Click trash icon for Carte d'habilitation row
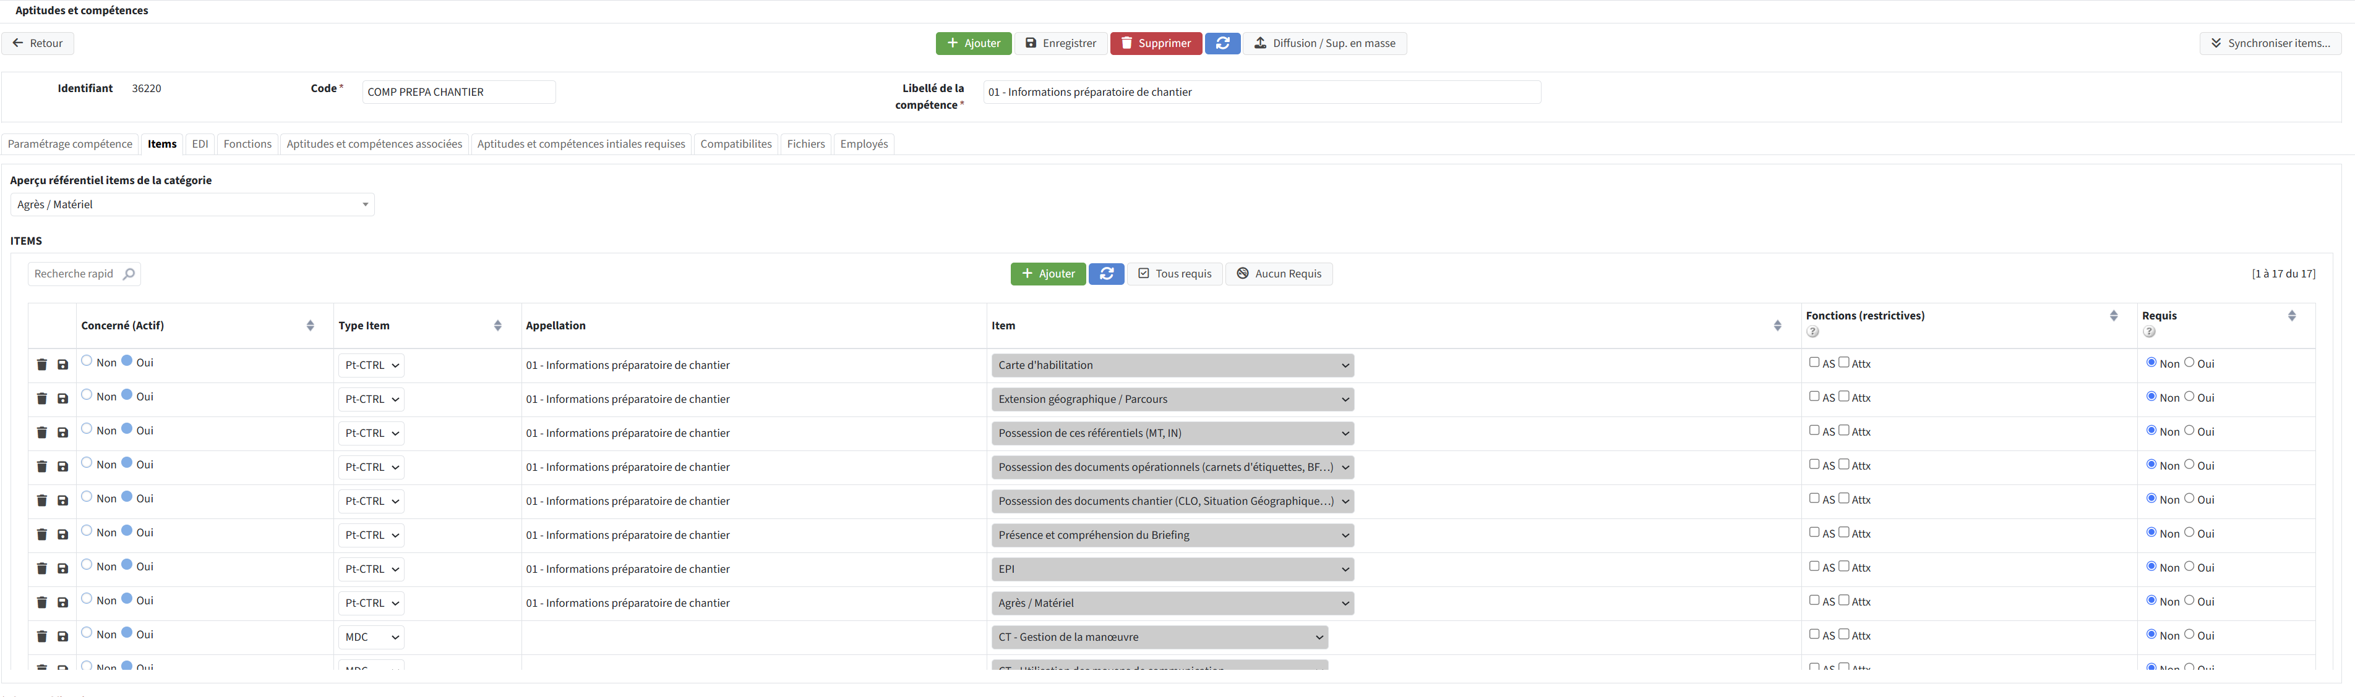The width and height of the screenshot is (2355, 697). [x=42, y=365]
